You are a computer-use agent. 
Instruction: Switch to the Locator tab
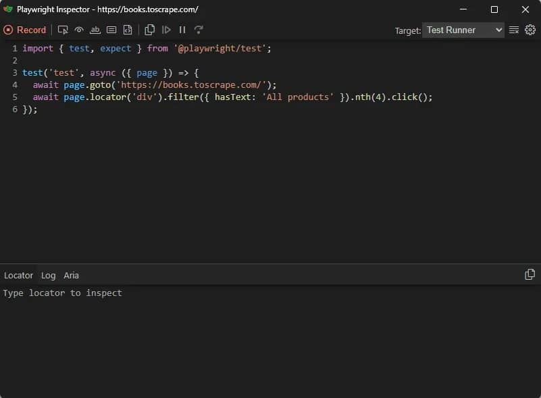click(x=18, y=276)
